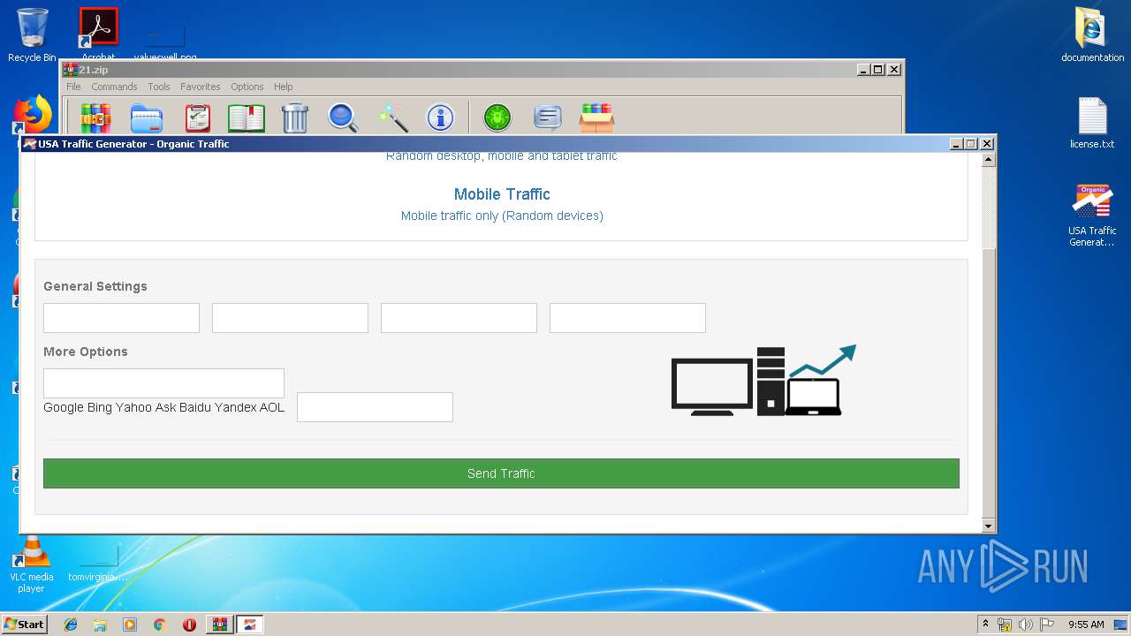Open the license.txt file on desktop
Screen dimensions: 1131x636
1092,123
